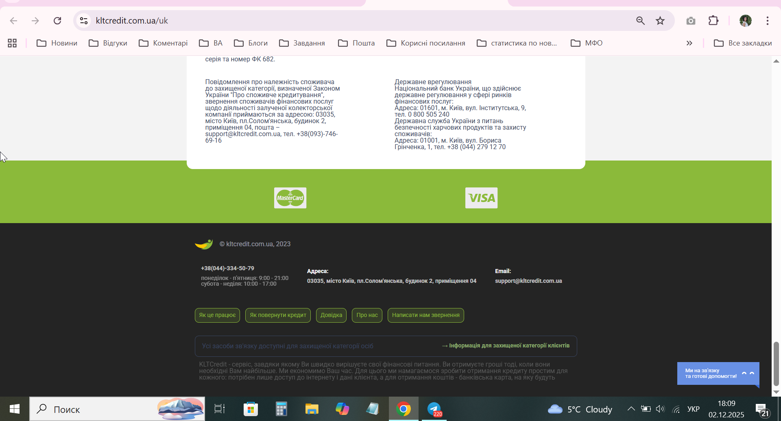Screen dimensions: 781x421
Task: Go back to previous page
Action: (x=13, y=21)
